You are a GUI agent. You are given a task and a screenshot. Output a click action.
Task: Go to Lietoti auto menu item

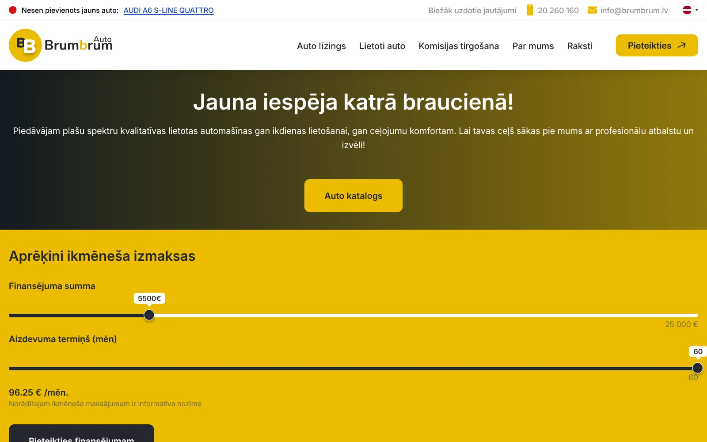click(382, 46)
